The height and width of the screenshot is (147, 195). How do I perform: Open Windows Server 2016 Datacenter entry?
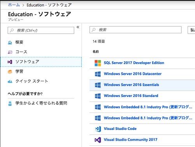tap(133, 74)
